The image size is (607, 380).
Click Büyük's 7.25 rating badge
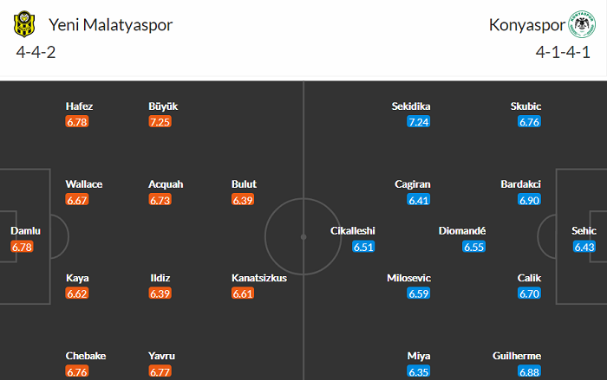(160, 123)
